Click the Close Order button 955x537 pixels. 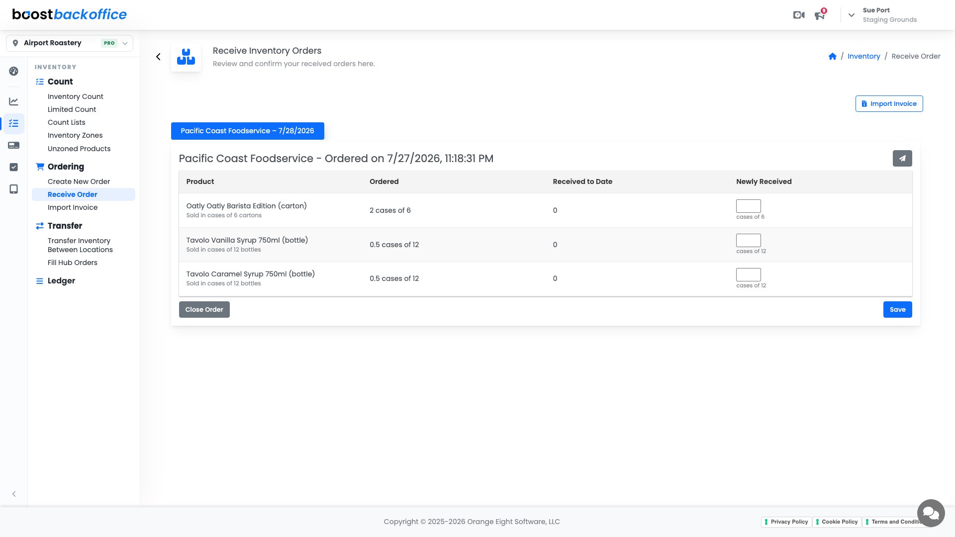pos(204,309)
